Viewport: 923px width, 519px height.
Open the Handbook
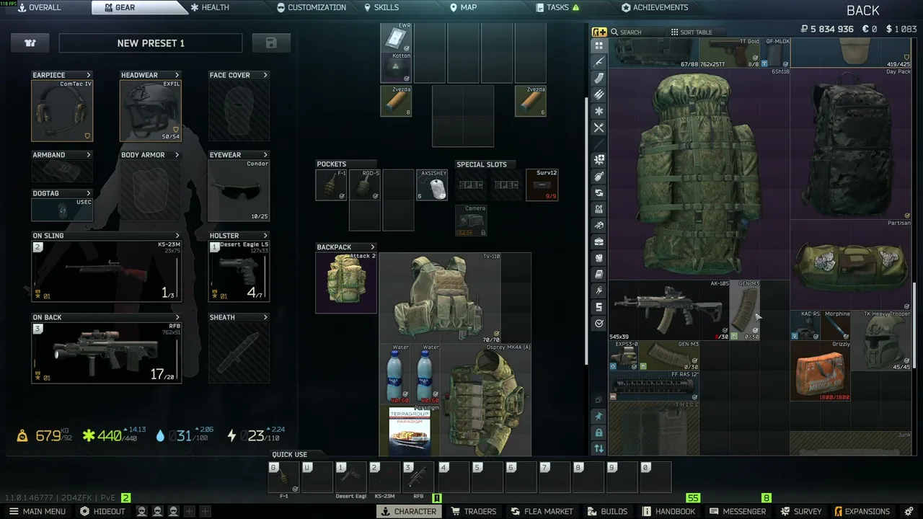(668, 511)
